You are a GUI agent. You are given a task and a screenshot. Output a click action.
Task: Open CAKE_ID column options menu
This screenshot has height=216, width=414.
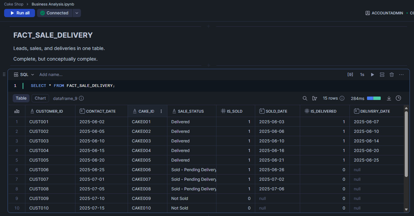click(161, 111)
